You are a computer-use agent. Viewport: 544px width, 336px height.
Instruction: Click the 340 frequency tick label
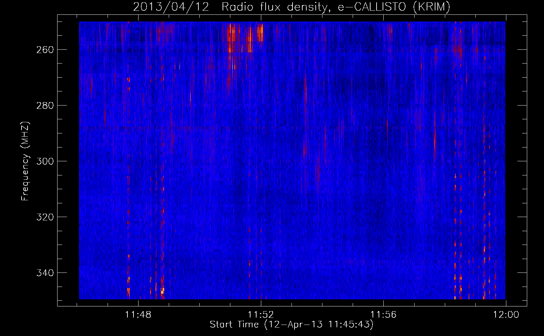click(45, 273)
